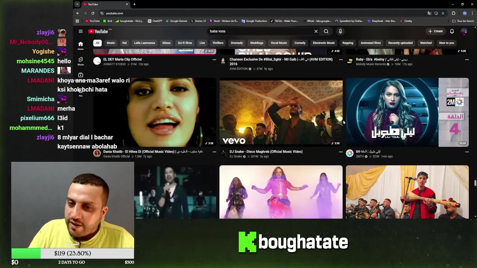Open more options for Ruby Eb'a Abelny video
The image size is (477, 268).
(467, 60)
